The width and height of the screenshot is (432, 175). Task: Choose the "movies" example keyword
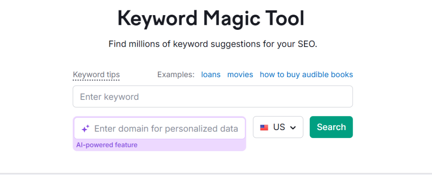click(240, 75)
